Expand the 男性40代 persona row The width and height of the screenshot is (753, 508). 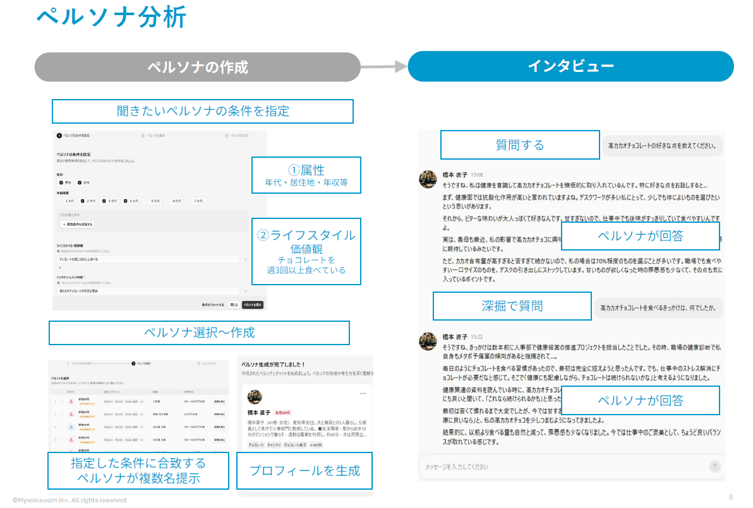[56, 427]
